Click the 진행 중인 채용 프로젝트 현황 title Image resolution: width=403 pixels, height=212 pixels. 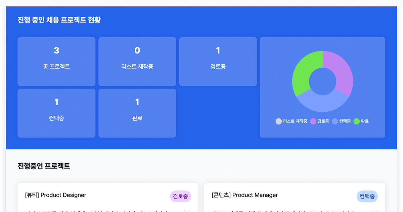59,20
